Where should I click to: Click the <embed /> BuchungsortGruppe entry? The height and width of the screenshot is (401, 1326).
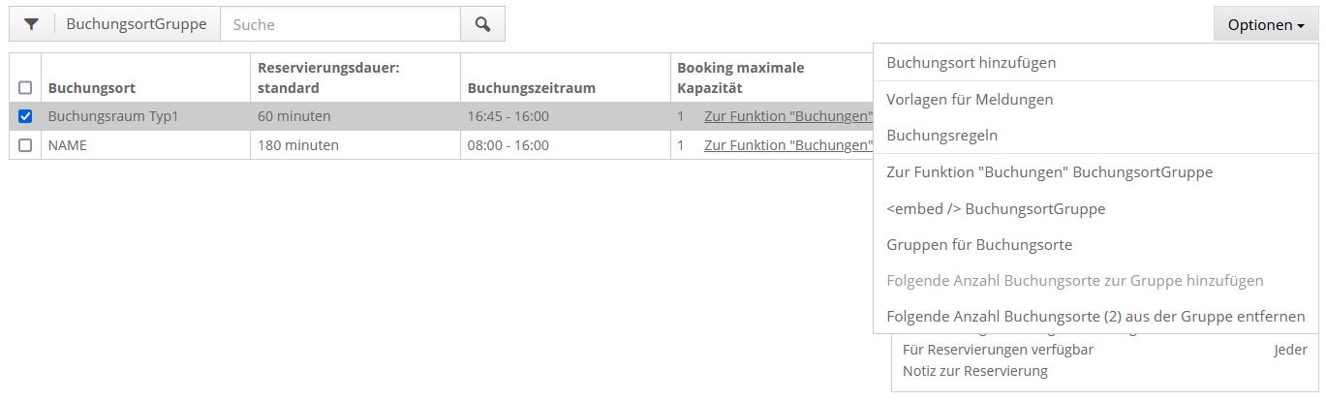point(996,209)
